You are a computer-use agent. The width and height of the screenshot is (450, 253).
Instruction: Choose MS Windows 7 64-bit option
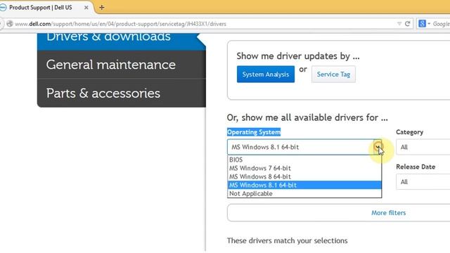coord(304,168)
